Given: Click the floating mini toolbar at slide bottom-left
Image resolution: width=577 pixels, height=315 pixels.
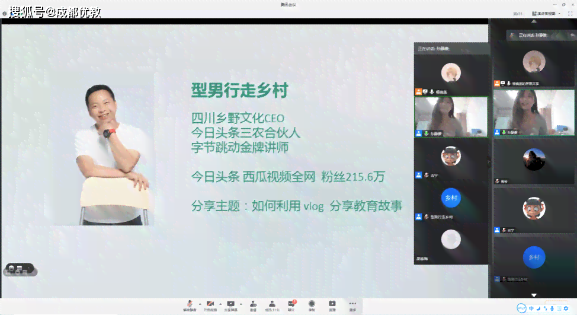Looking at the screenshot, I should pyautogui.click(x=20, y=270).
